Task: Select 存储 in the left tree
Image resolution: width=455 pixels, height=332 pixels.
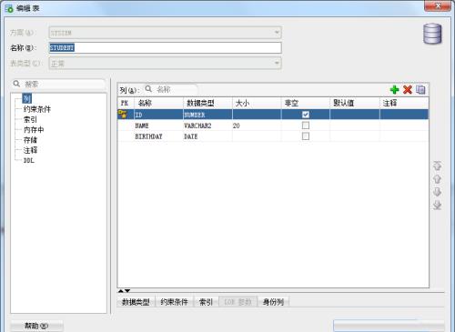Action: 30,140
